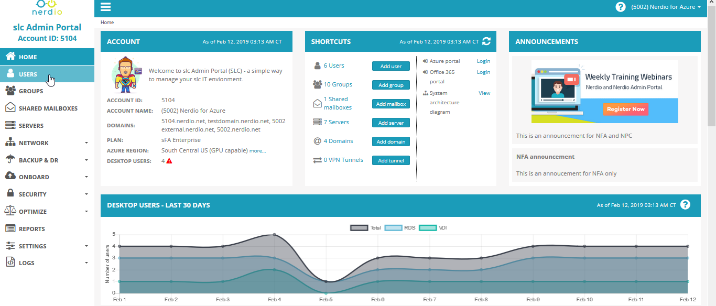
Task: Click the @ icon beside 4 Domains
Action: (317, 141)
